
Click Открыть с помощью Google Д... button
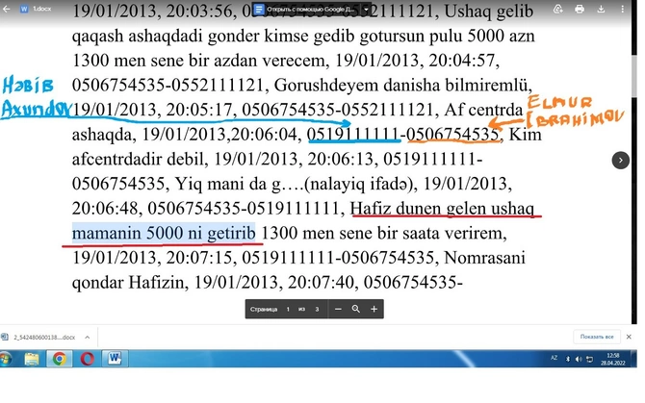click(311, 9)
